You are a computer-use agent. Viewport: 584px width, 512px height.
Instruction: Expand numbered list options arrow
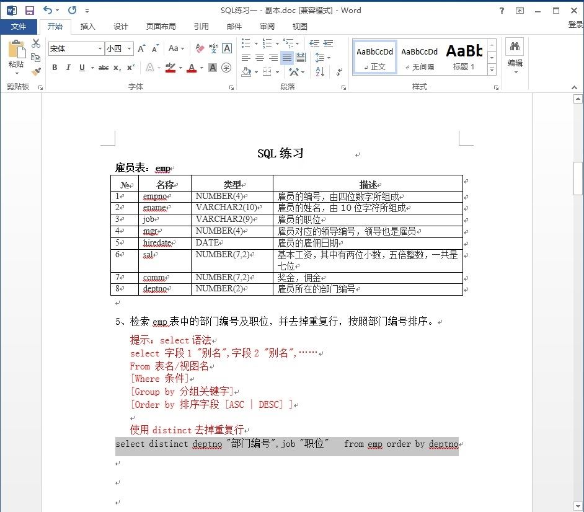click(x=277, y=43)
